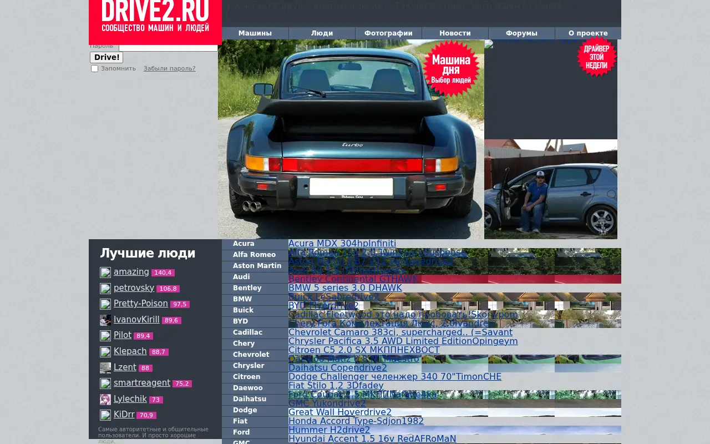Open the 'Машины' menu tab
Image resolution: width=710 pixels, height=444 pixels.
[x=255, y=33]
